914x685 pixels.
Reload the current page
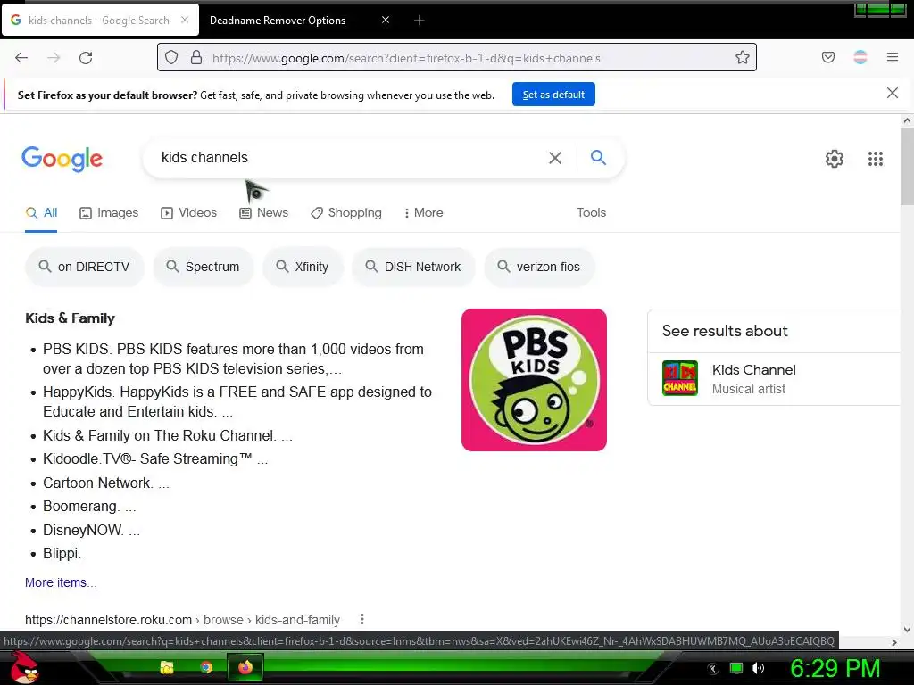[x=86, y=58]
